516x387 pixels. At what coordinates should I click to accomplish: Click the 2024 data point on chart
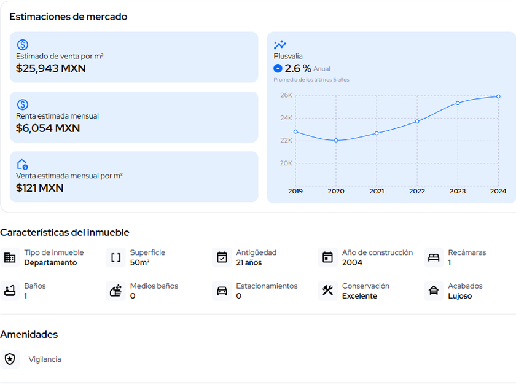pyautogui.click(x=498, y=96)
